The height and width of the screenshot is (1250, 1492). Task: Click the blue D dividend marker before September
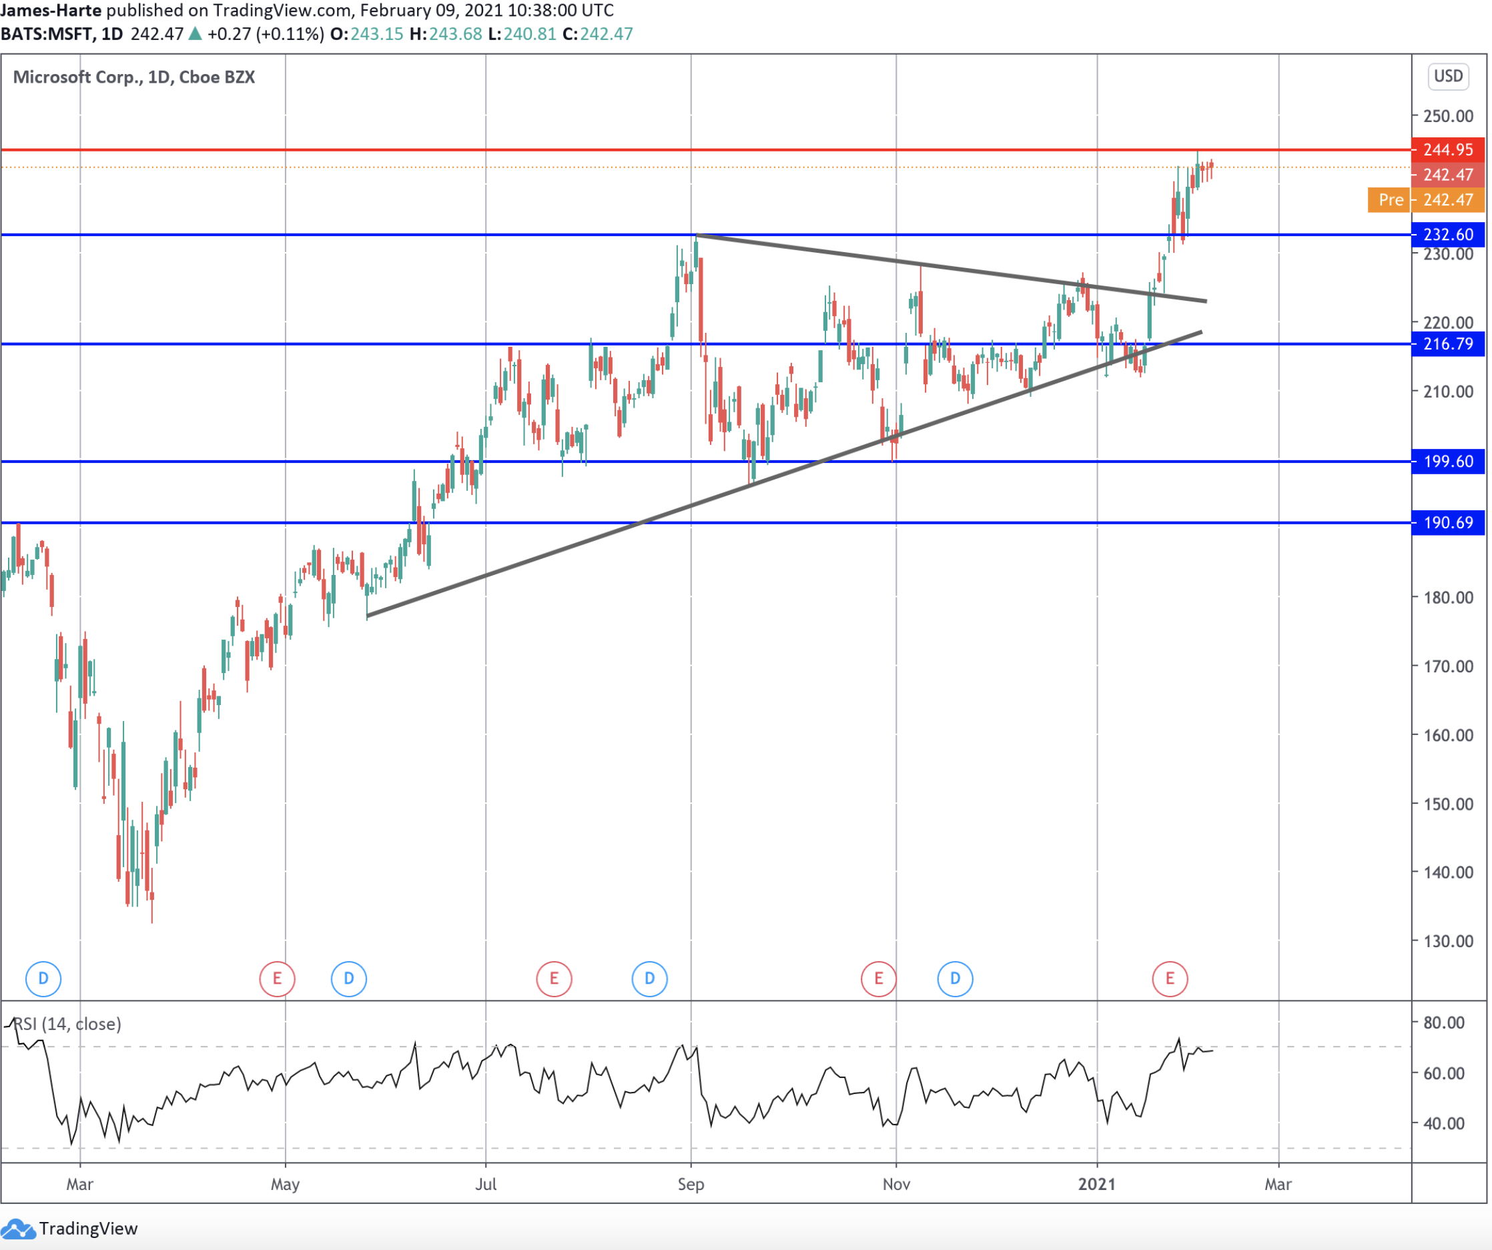pyautogui.click(x=649, y=979)
